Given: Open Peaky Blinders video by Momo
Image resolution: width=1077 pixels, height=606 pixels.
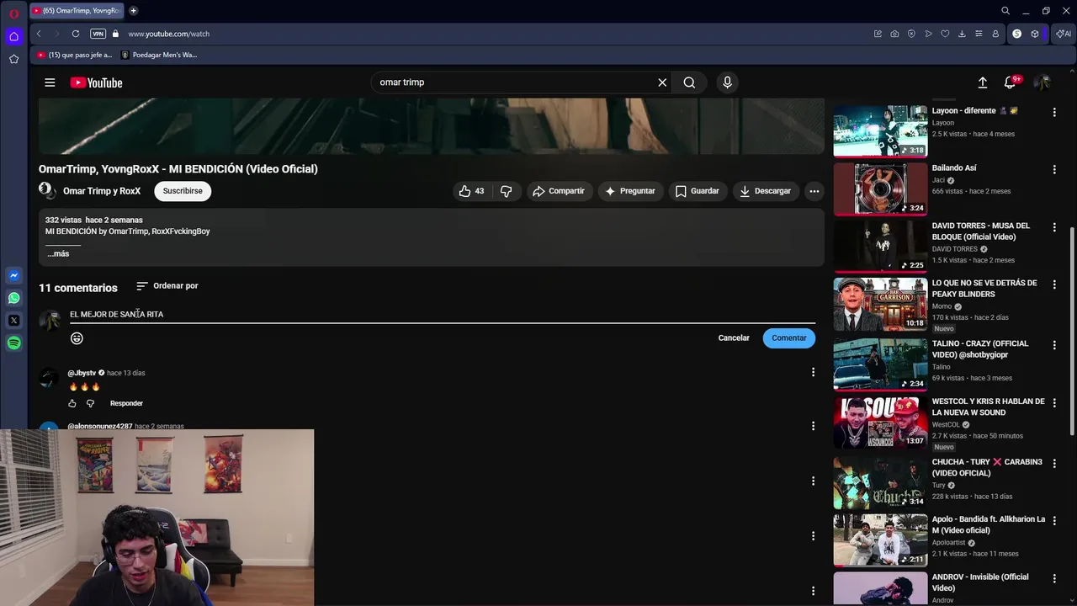Looking at the screenshot, I should coord(984,289).
